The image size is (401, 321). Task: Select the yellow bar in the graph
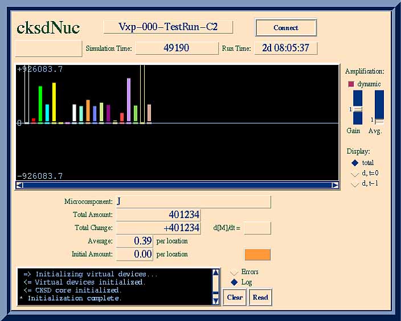point(54,102)
